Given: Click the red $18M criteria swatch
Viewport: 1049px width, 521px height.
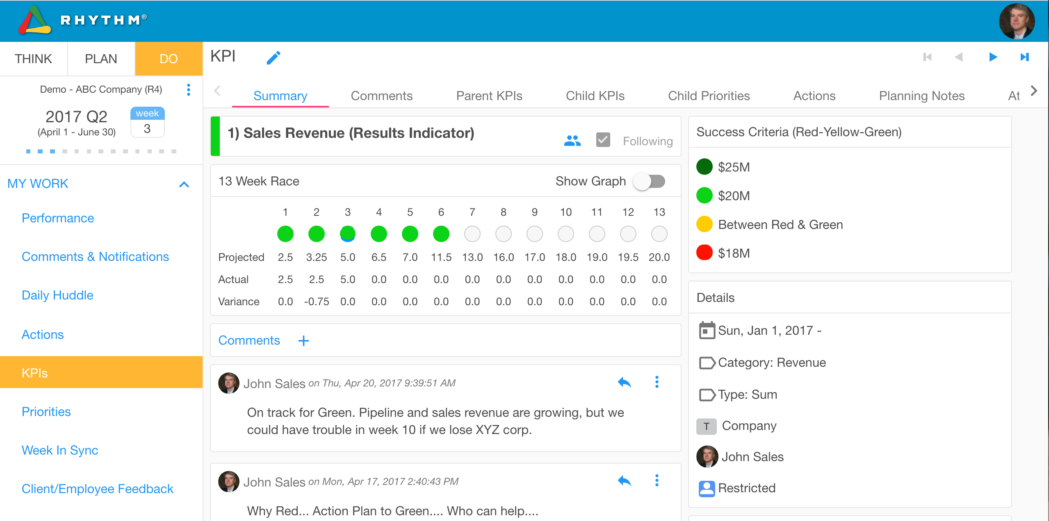Looking at the screenshot, I should (x=704, y=253).
